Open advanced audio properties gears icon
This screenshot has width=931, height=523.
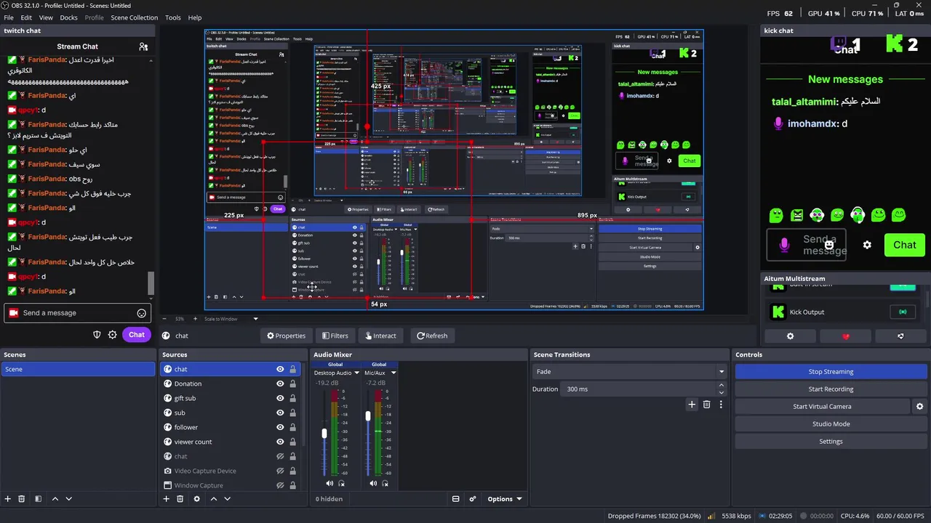(x=472, y=499)
